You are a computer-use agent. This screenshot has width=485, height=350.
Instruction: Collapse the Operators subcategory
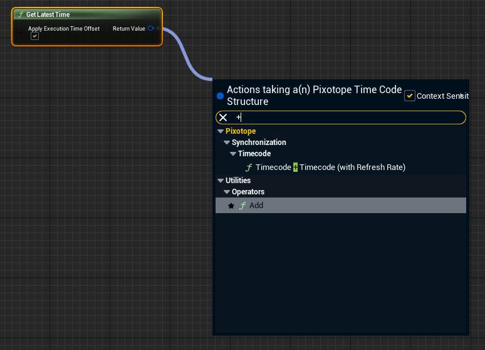227,192
